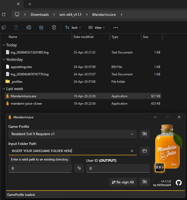
Task: Go to Downloads in the breadcrumb
Action: coord(40,14)
